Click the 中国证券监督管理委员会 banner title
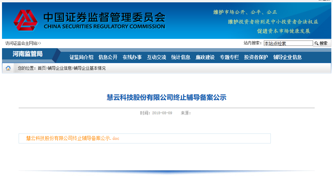The width and height of the screenshot is (333, 176). [104, 18]
